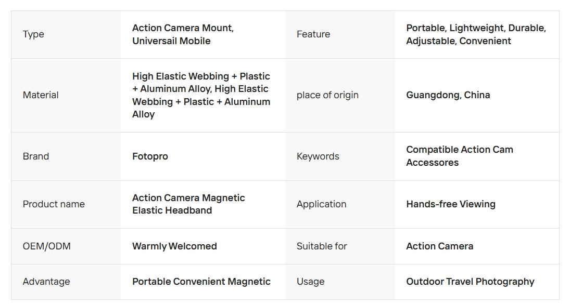Click the "Type" label cell
The image size is (570, 304).
pos(33,34)
